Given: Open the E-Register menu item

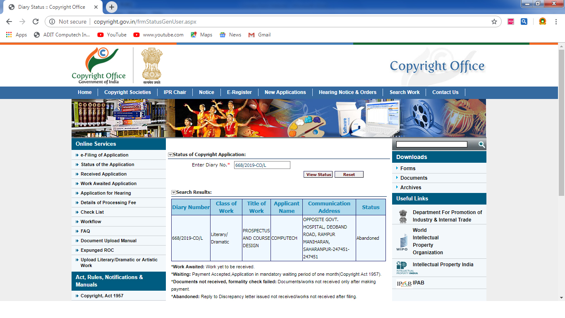Looking at the screenshot, I should pyautogui.click(x=239, y=92).
